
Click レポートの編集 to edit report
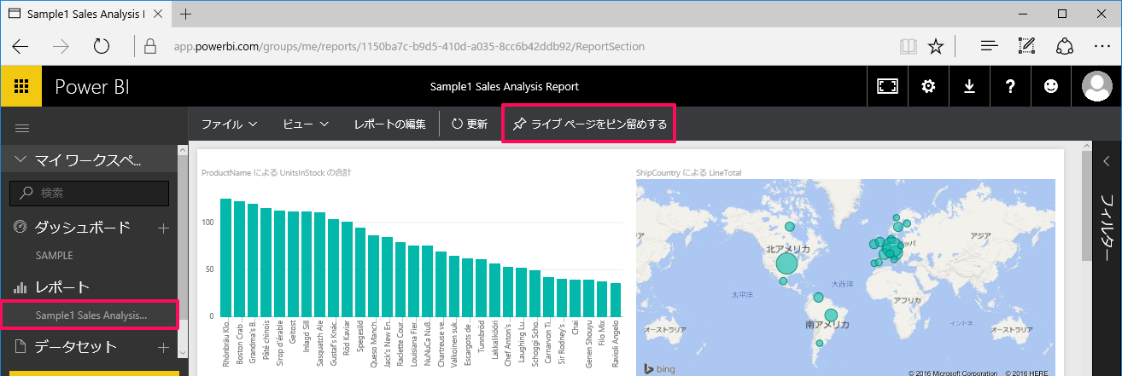[389, 124]
